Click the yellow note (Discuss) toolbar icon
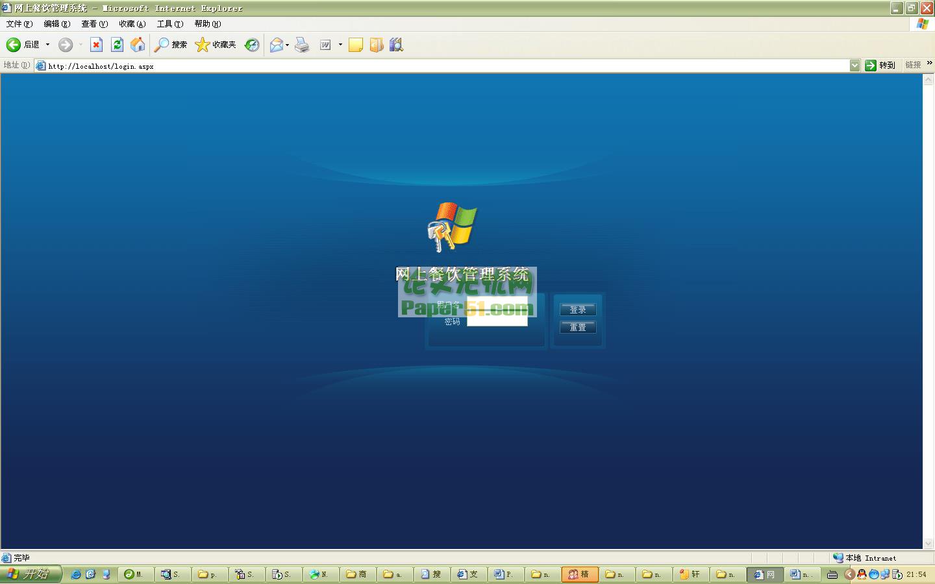 pos(356,44)
